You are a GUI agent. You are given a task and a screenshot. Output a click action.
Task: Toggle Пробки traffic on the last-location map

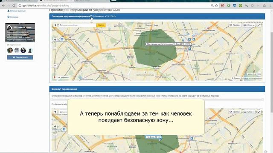235,25
